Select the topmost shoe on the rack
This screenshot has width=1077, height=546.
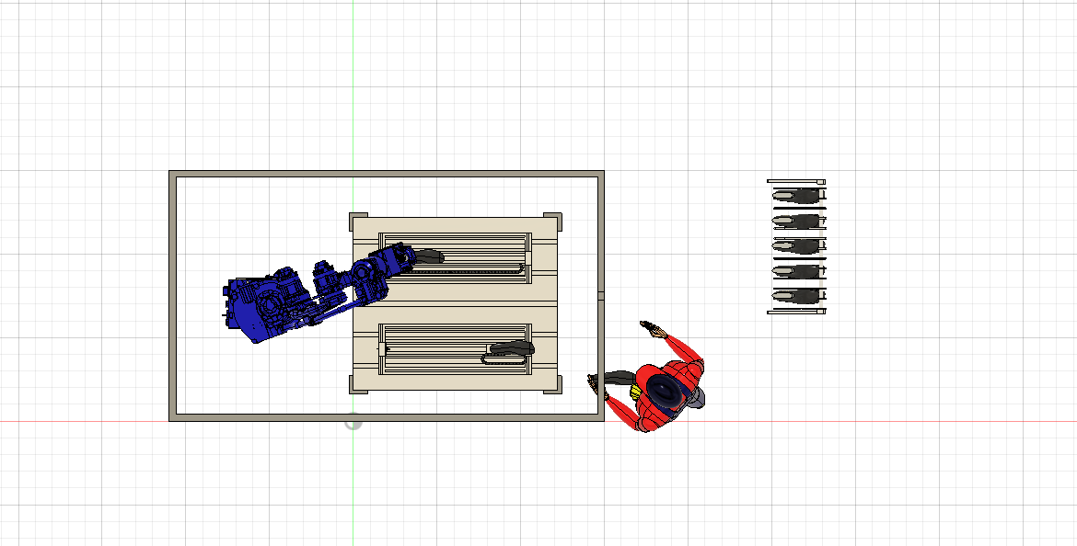[x=797, y=197]
